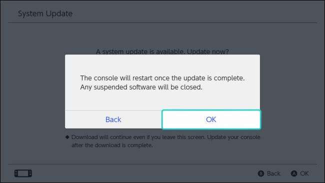Select the footer Back label beside B

coord(273,173)
